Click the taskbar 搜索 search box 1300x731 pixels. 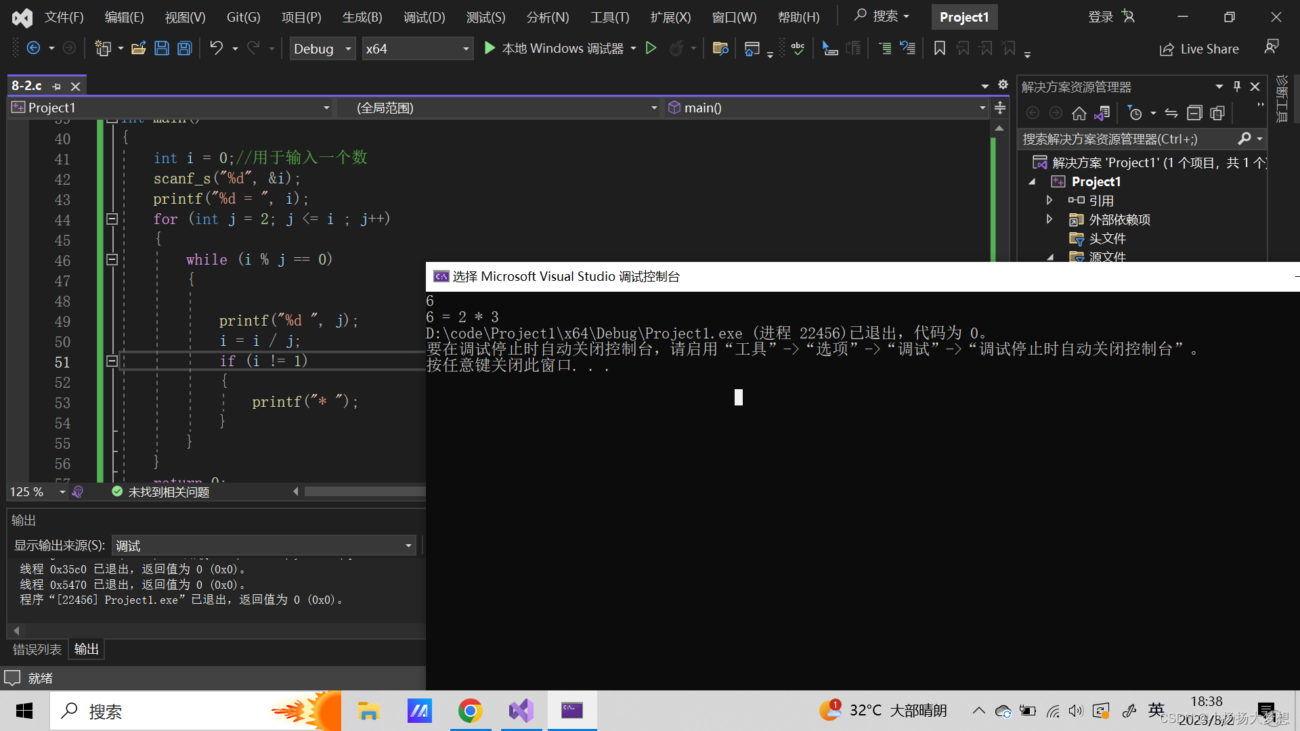pyautogui.click(x=195, y=711)
